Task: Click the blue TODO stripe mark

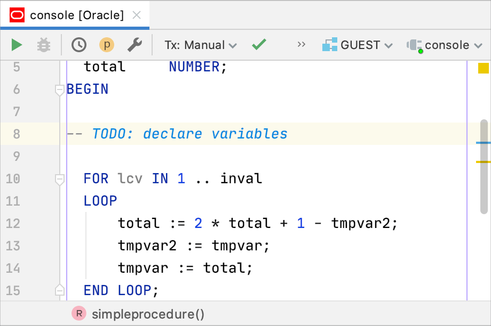Action: [483, 143]
